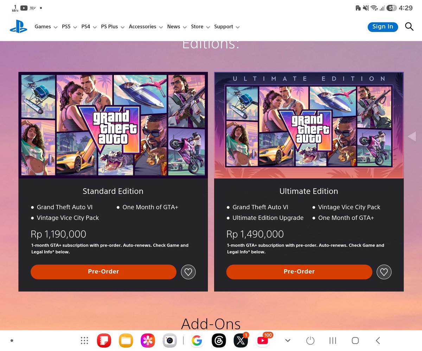Viewport: 422px width, 351px height.
Task: Expand the News menu
Action: [x=177, y=27]
